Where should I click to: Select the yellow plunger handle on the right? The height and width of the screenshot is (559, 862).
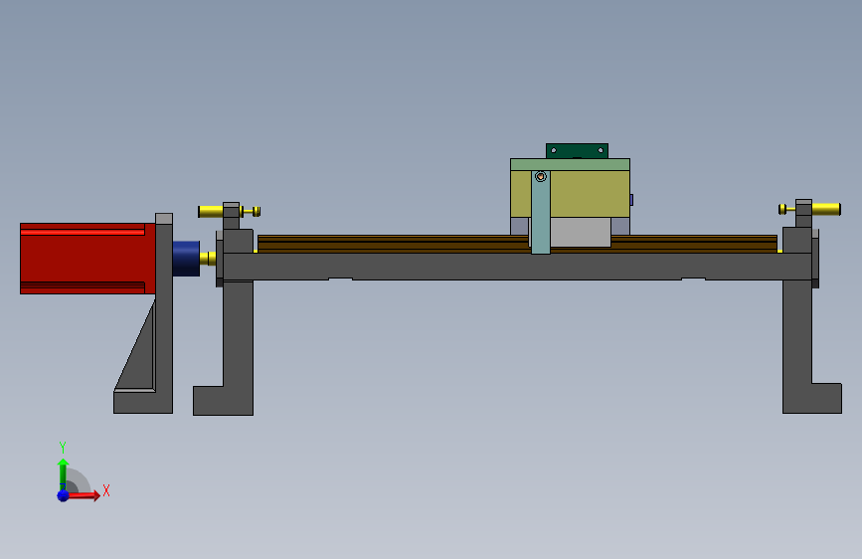pyautogui.click(x=826, y=209)
